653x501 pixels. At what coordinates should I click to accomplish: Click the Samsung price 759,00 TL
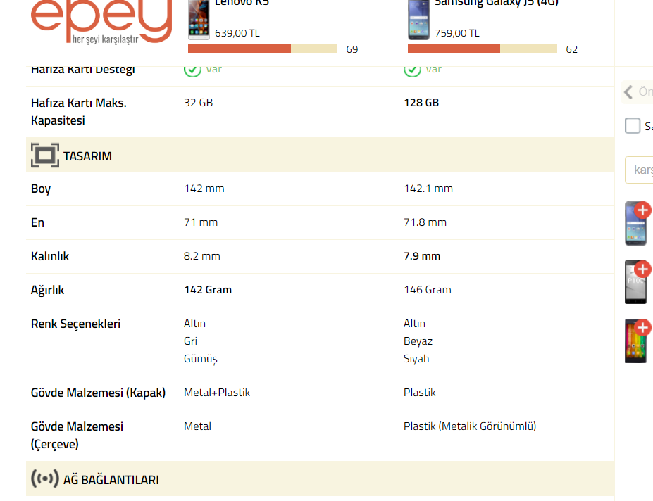click(457, 33)
